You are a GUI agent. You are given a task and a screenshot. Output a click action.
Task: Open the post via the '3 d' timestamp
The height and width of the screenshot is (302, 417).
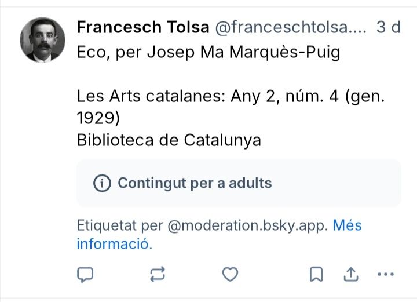click(388, 27)
